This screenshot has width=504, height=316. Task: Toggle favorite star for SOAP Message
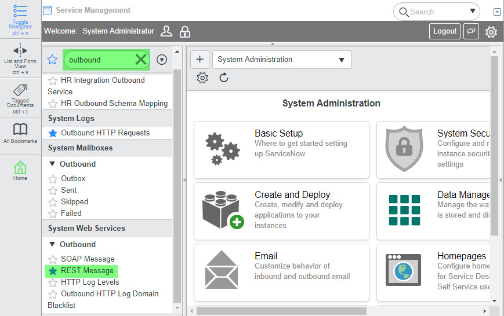click(53, 259)
